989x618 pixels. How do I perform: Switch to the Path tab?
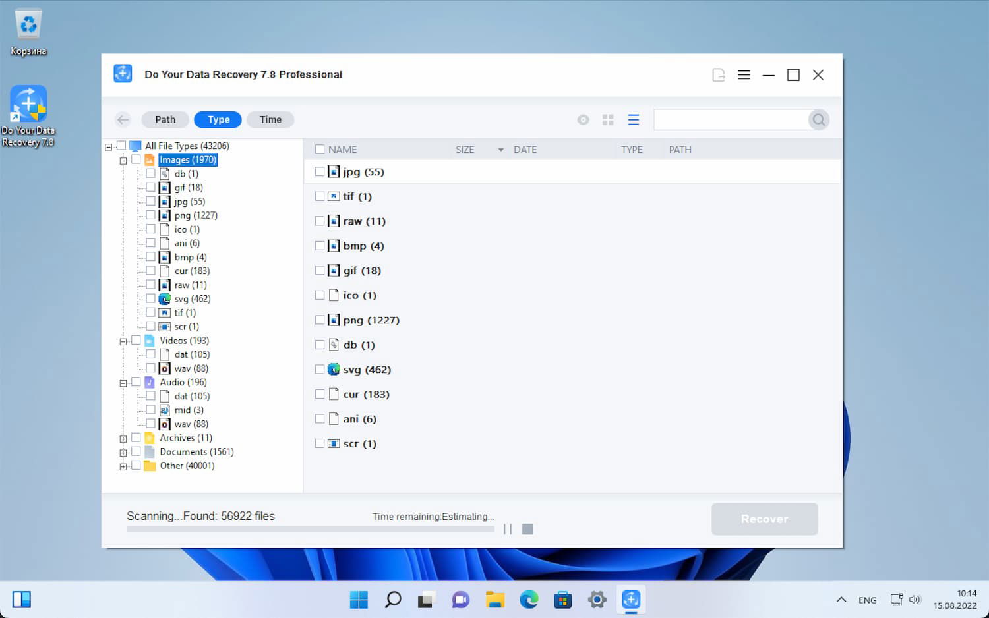(165, 119)
